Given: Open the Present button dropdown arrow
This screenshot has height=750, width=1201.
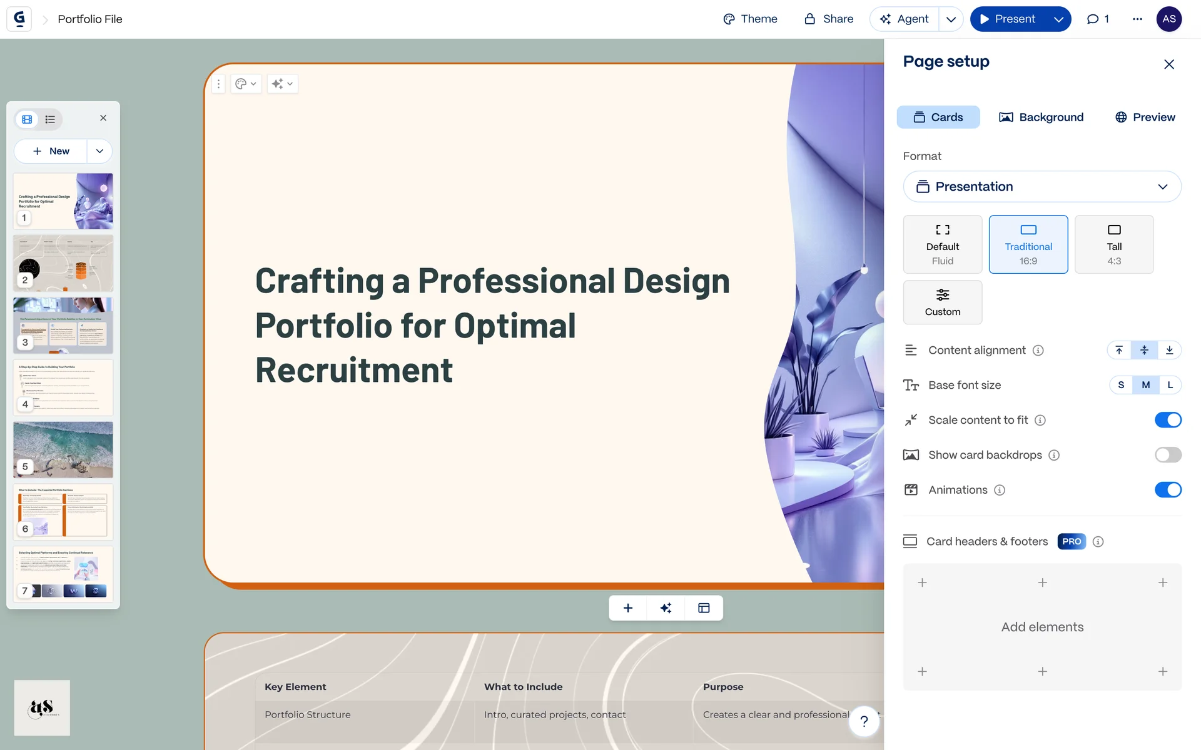Looking at the screenshot, I should 1058,19.
